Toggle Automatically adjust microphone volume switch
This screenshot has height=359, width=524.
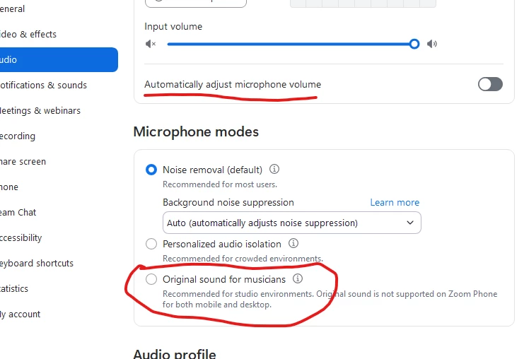(x=490, y=84)
